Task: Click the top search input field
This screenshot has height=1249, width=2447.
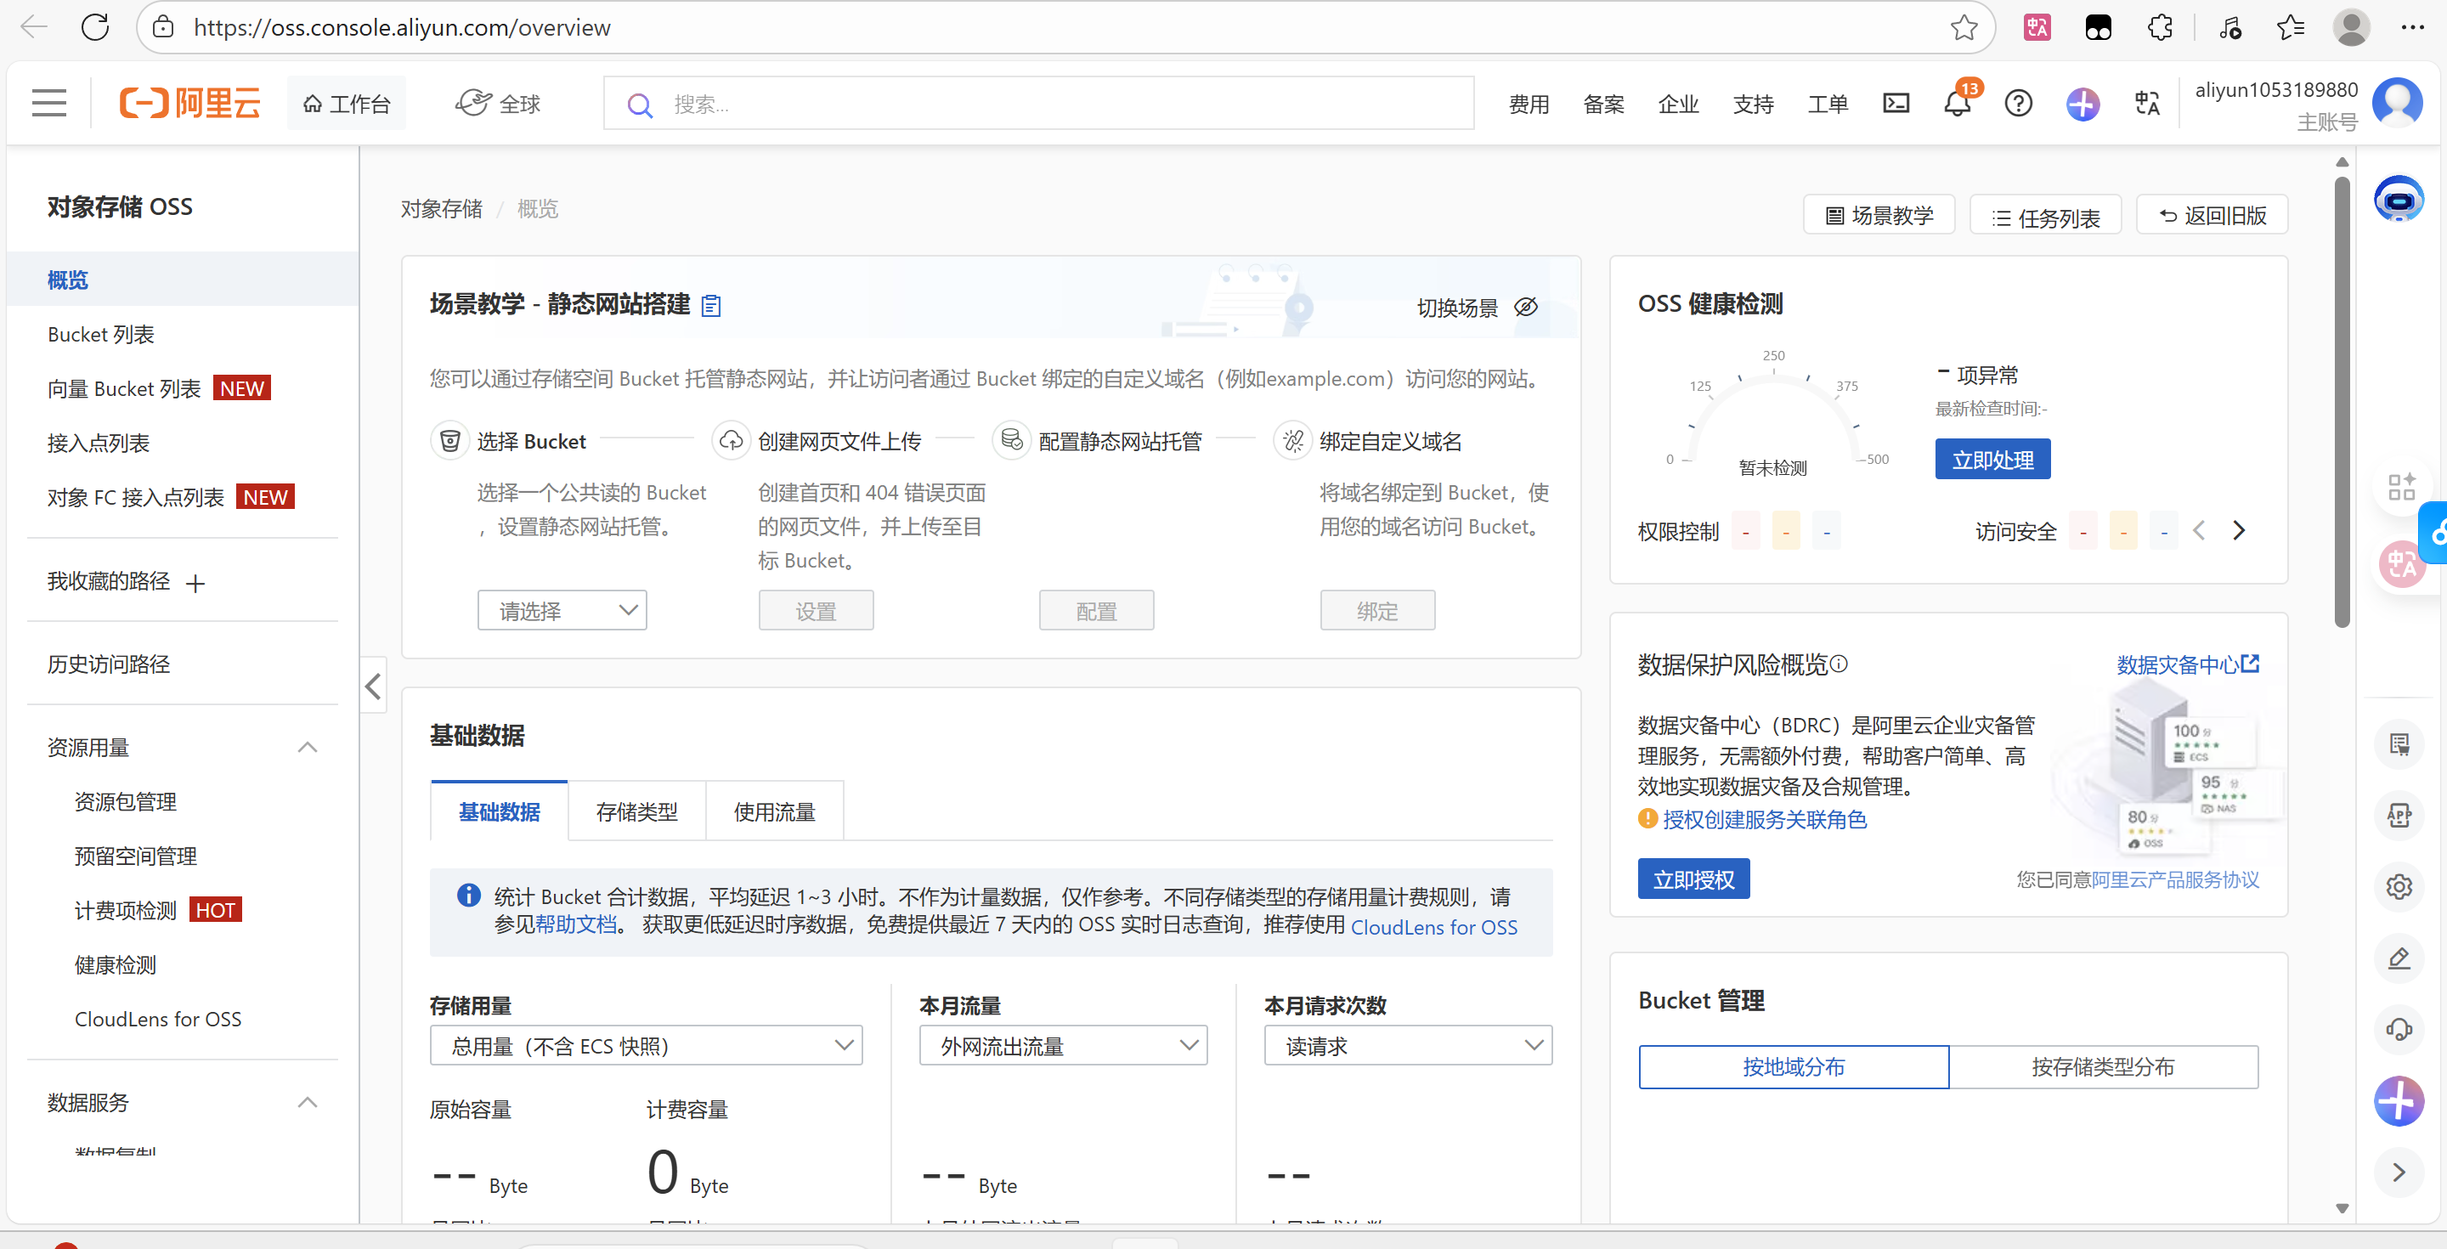Action: point(1038,104)
